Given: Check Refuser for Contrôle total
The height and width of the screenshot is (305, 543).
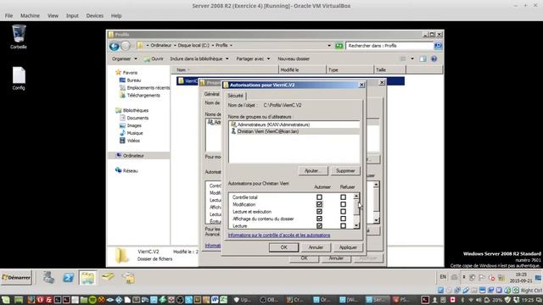Looking at the screenshot, I should 343,197.
